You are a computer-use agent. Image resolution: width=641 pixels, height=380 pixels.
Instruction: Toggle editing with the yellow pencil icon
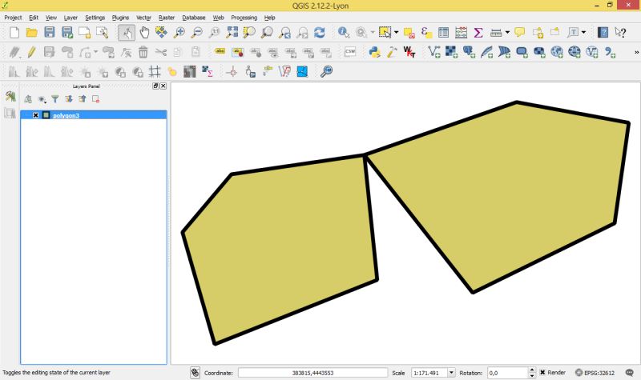32,52
